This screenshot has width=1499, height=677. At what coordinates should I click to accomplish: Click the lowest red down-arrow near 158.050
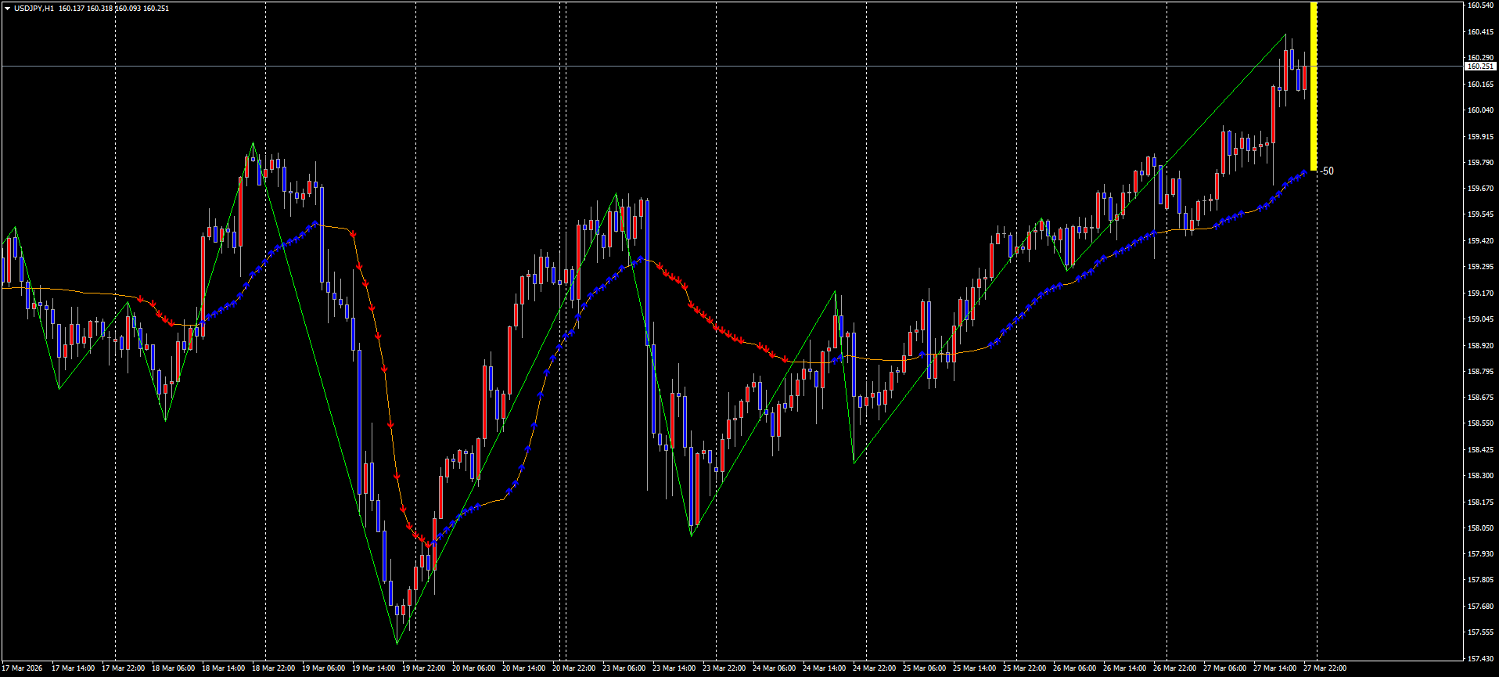(426, 543)
